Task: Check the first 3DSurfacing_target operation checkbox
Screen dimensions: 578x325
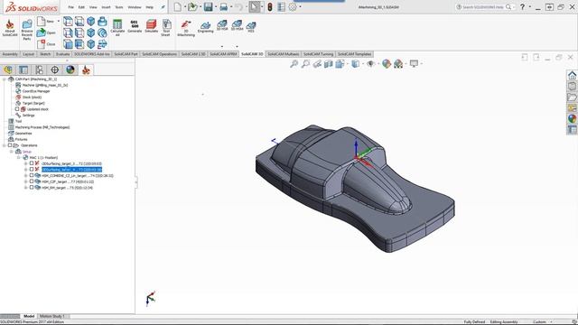Action: [32, 163]
